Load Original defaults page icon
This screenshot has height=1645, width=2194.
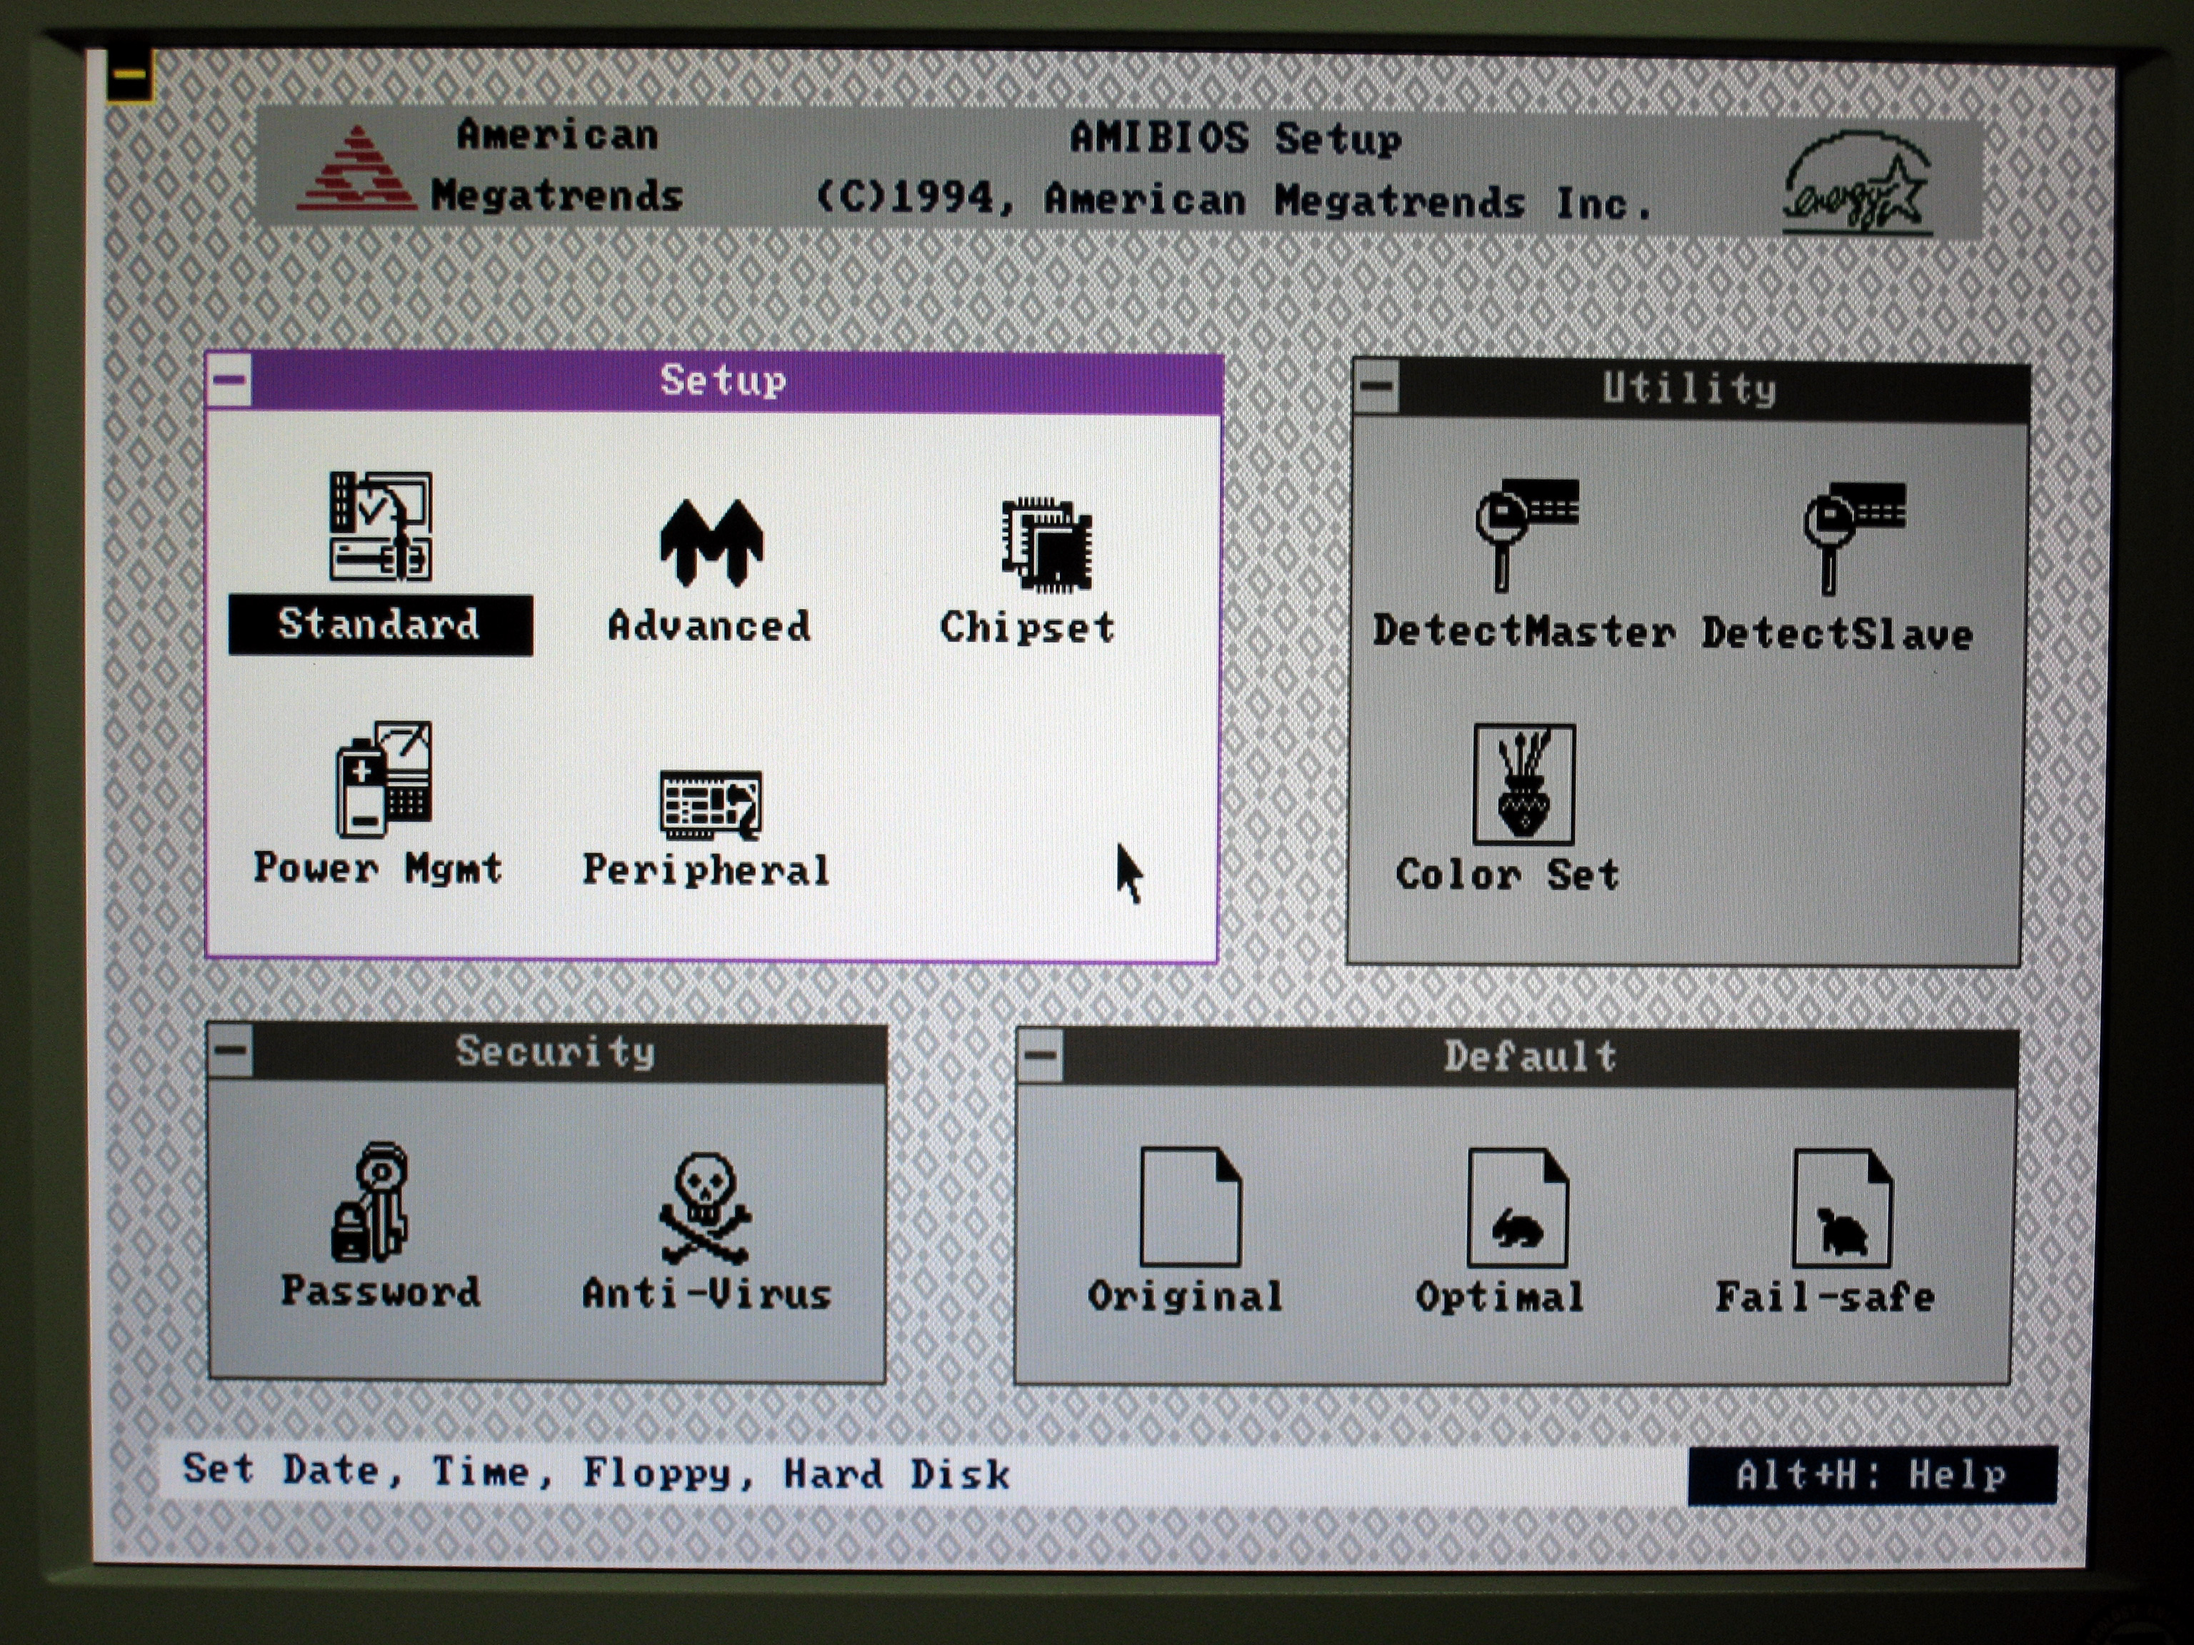click(x=1191, y=1206)
